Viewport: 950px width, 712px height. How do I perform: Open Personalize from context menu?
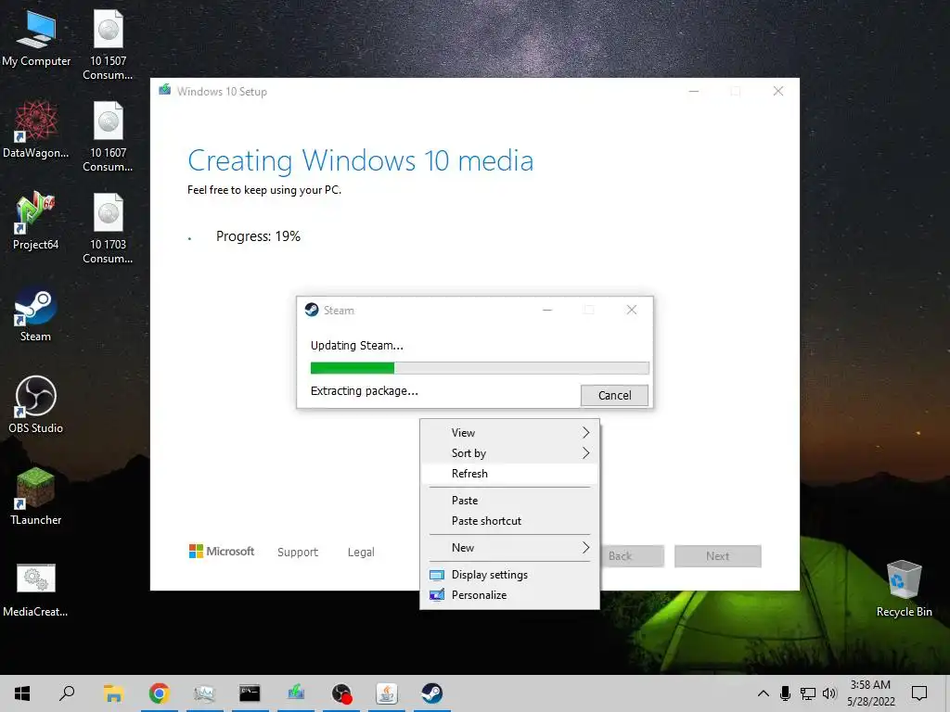click(x=509, y=594)
